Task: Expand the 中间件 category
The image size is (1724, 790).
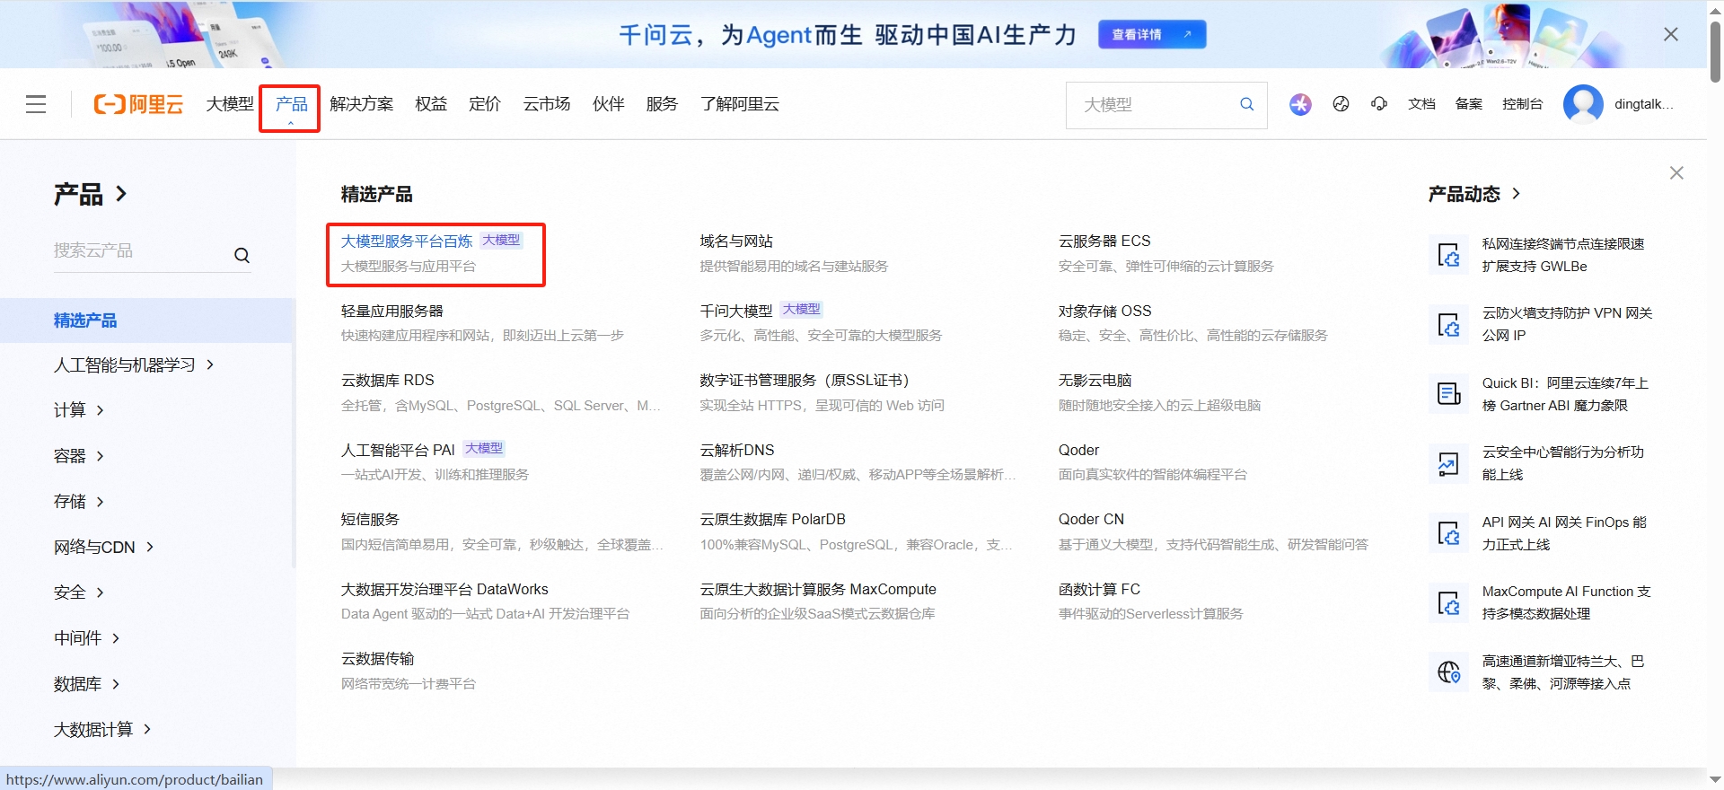Action: (x=87, y=638)
